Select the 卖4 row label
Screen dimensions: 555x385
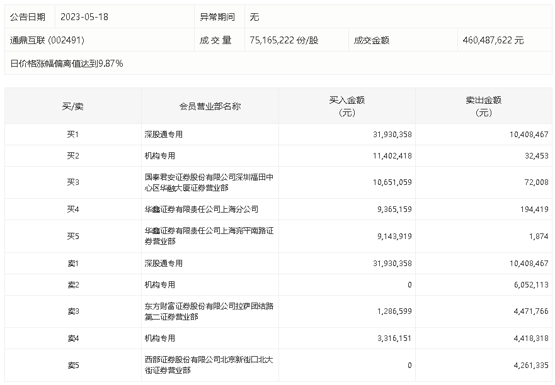73,338
